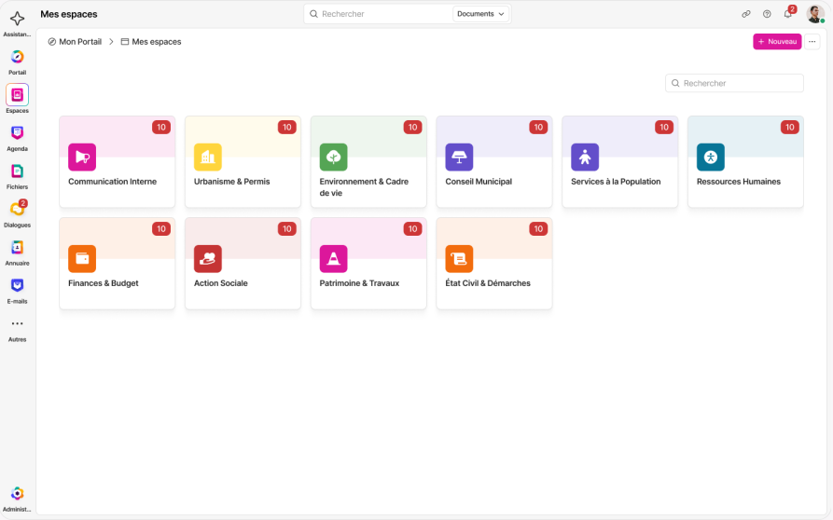Image resolution: width=833 pixels, height=520 pixels.
Task: Click the help question mark icon
Action: coord(767,14)
